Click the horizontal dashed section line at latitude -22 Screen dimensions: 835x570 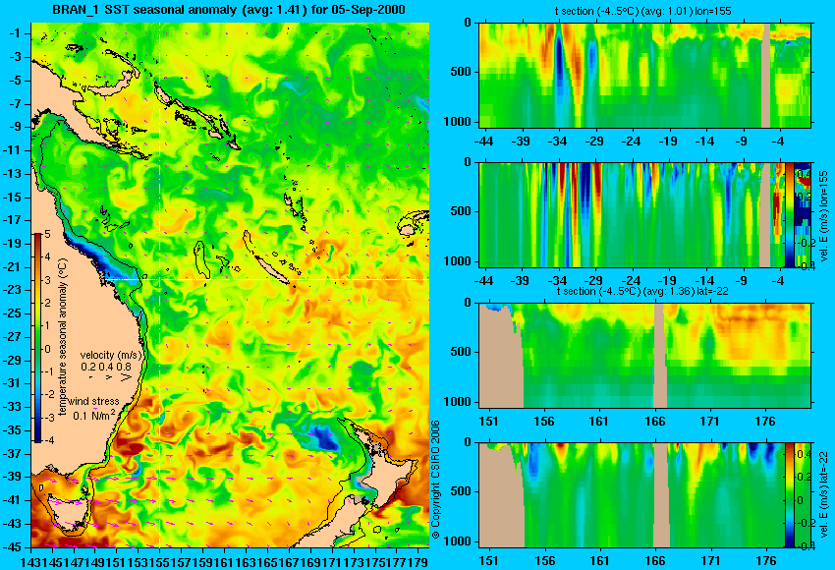[266, 279]
